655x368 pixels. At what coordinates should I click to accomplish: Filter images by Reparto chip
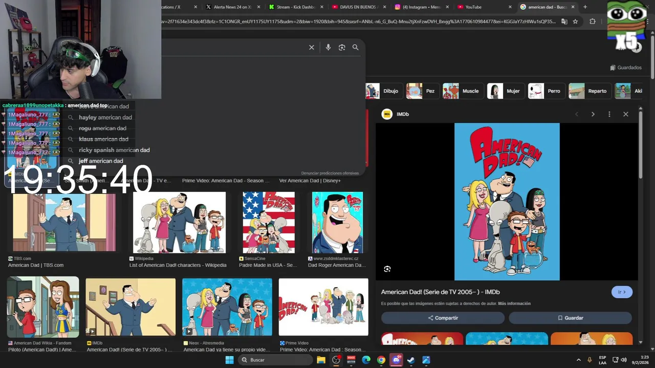click(589, 91)
